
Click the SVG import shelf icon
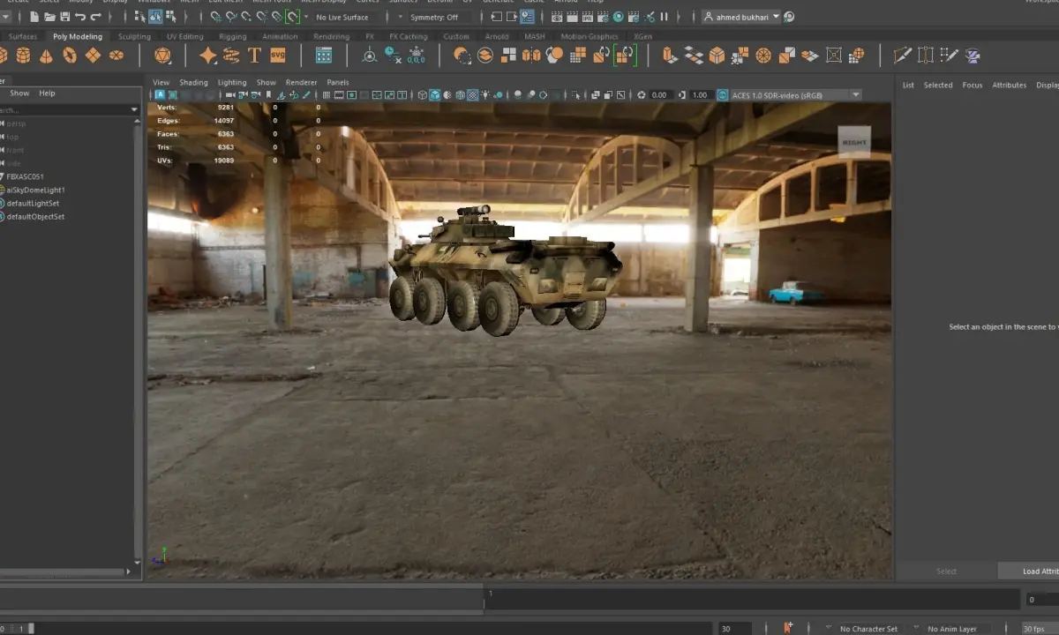(278, 56)
